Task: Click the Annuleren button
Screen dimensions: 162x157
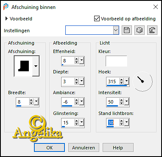Action: pyautogui.click(x=84, y=148)
